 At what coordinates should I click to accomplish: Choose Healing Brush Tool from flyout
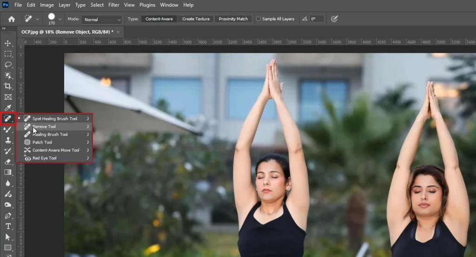pyautogui.click(x=55, y=134)
